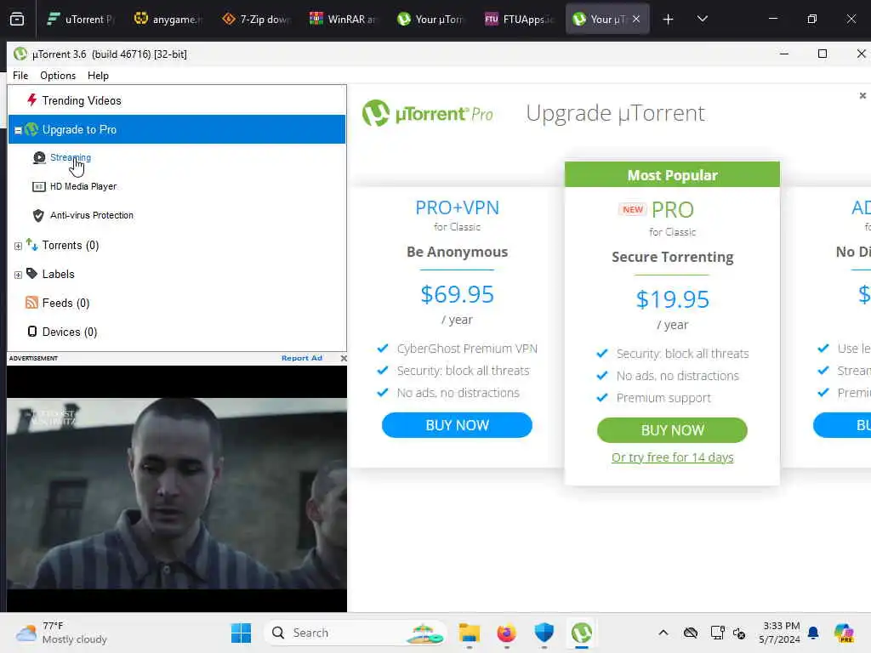Click the Upgrade to Pro uTorrent icon
The height and width of the screenshot is (653, 871).
tap(31, 129)
